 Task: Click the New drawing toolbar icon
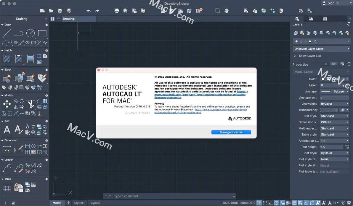[42, 11]
